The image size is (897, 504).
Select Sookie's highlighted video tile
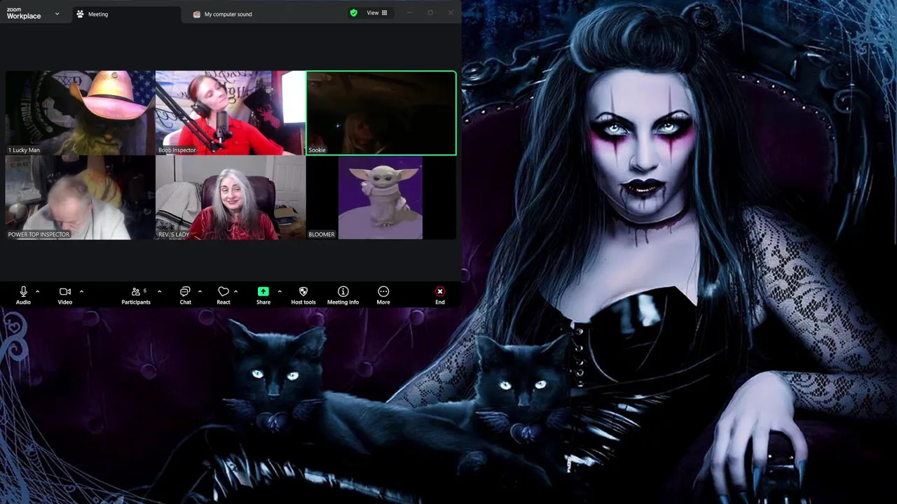[381, 113]
